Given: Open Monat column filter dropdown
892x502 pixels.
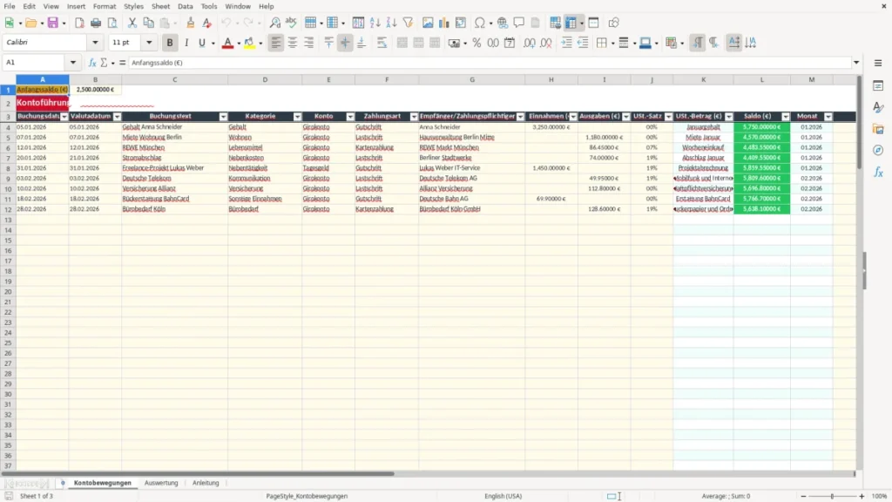Looking at the screenshot, I should [x=828, y=116].
